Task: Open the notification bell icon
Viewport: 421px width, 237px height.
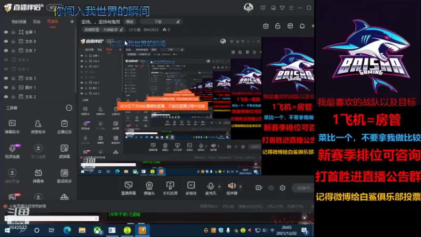Action: [302, 26]
